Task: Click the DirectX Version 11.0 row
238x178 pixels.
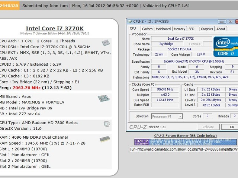Action: click(21, 129)
